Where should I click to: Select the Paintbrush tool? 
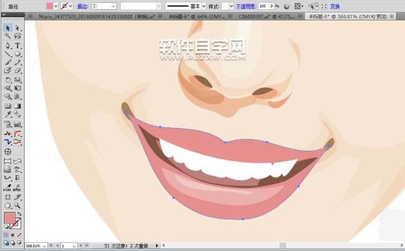coord(7,62)
